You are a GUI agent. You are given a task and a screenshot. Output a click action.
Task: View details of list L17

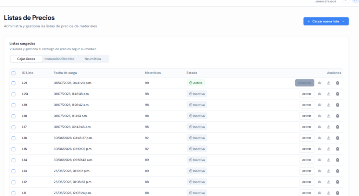[x=319, y=127]
